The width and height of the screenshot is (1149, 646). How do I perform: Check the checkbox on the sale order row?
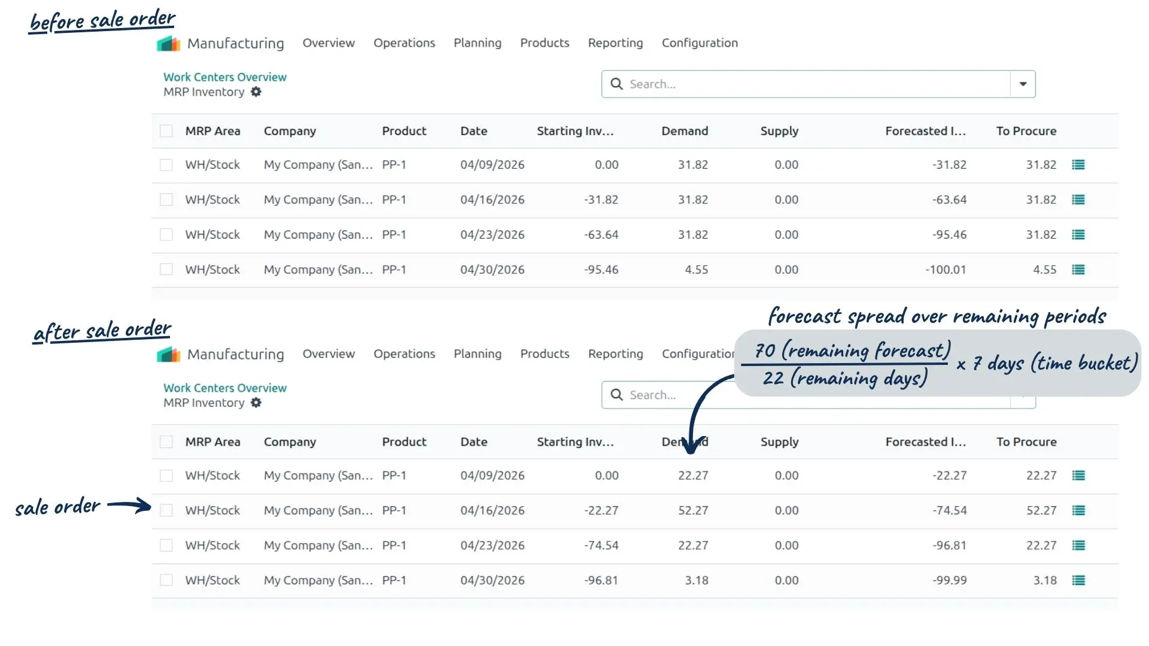click(x=166, y=510)
